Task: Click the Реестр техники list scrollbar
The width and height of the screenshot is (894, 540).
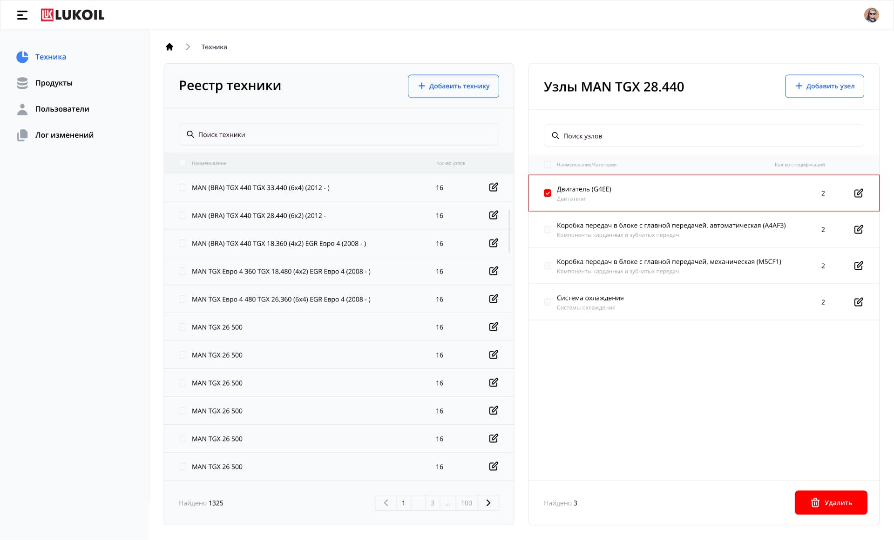Action: click(x=509, y=231)
